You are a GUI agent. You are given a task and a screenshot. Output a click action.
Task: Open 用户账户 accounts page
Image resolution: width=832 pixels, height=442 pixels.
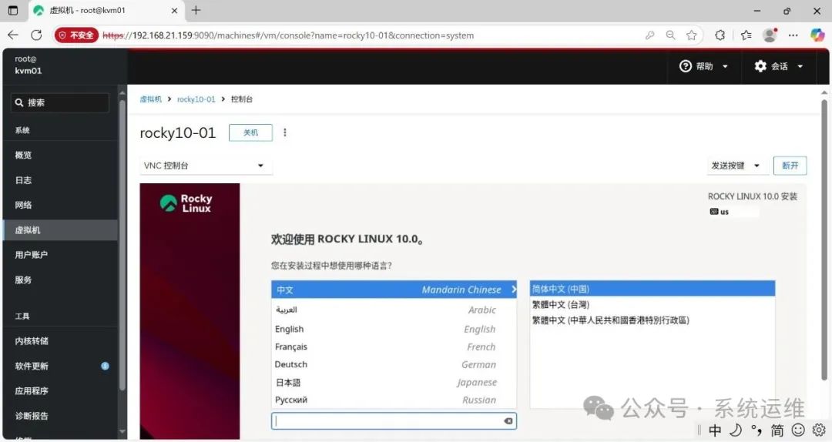[60, 255]
